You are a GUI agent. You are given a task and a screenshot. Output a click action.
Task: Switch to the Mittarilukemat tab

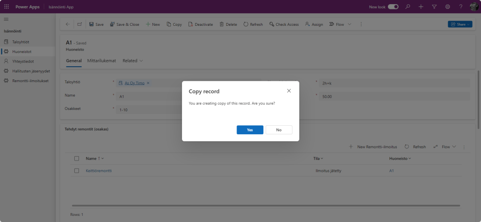[x=102, y=61]
